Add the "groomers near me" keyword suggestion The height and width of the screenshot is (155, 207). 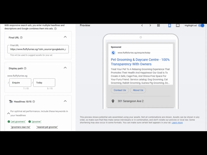point(21,127)
